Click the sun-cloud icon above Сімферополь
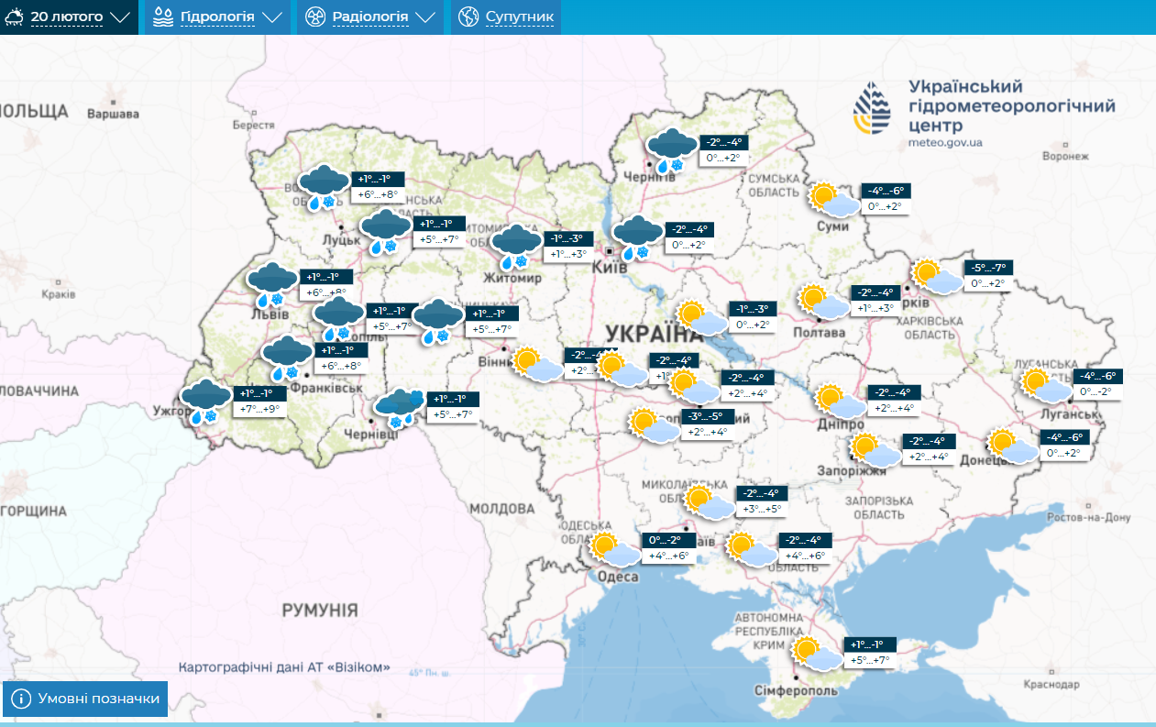Viewport: 1156px width, 727px height. click(817, 654)
